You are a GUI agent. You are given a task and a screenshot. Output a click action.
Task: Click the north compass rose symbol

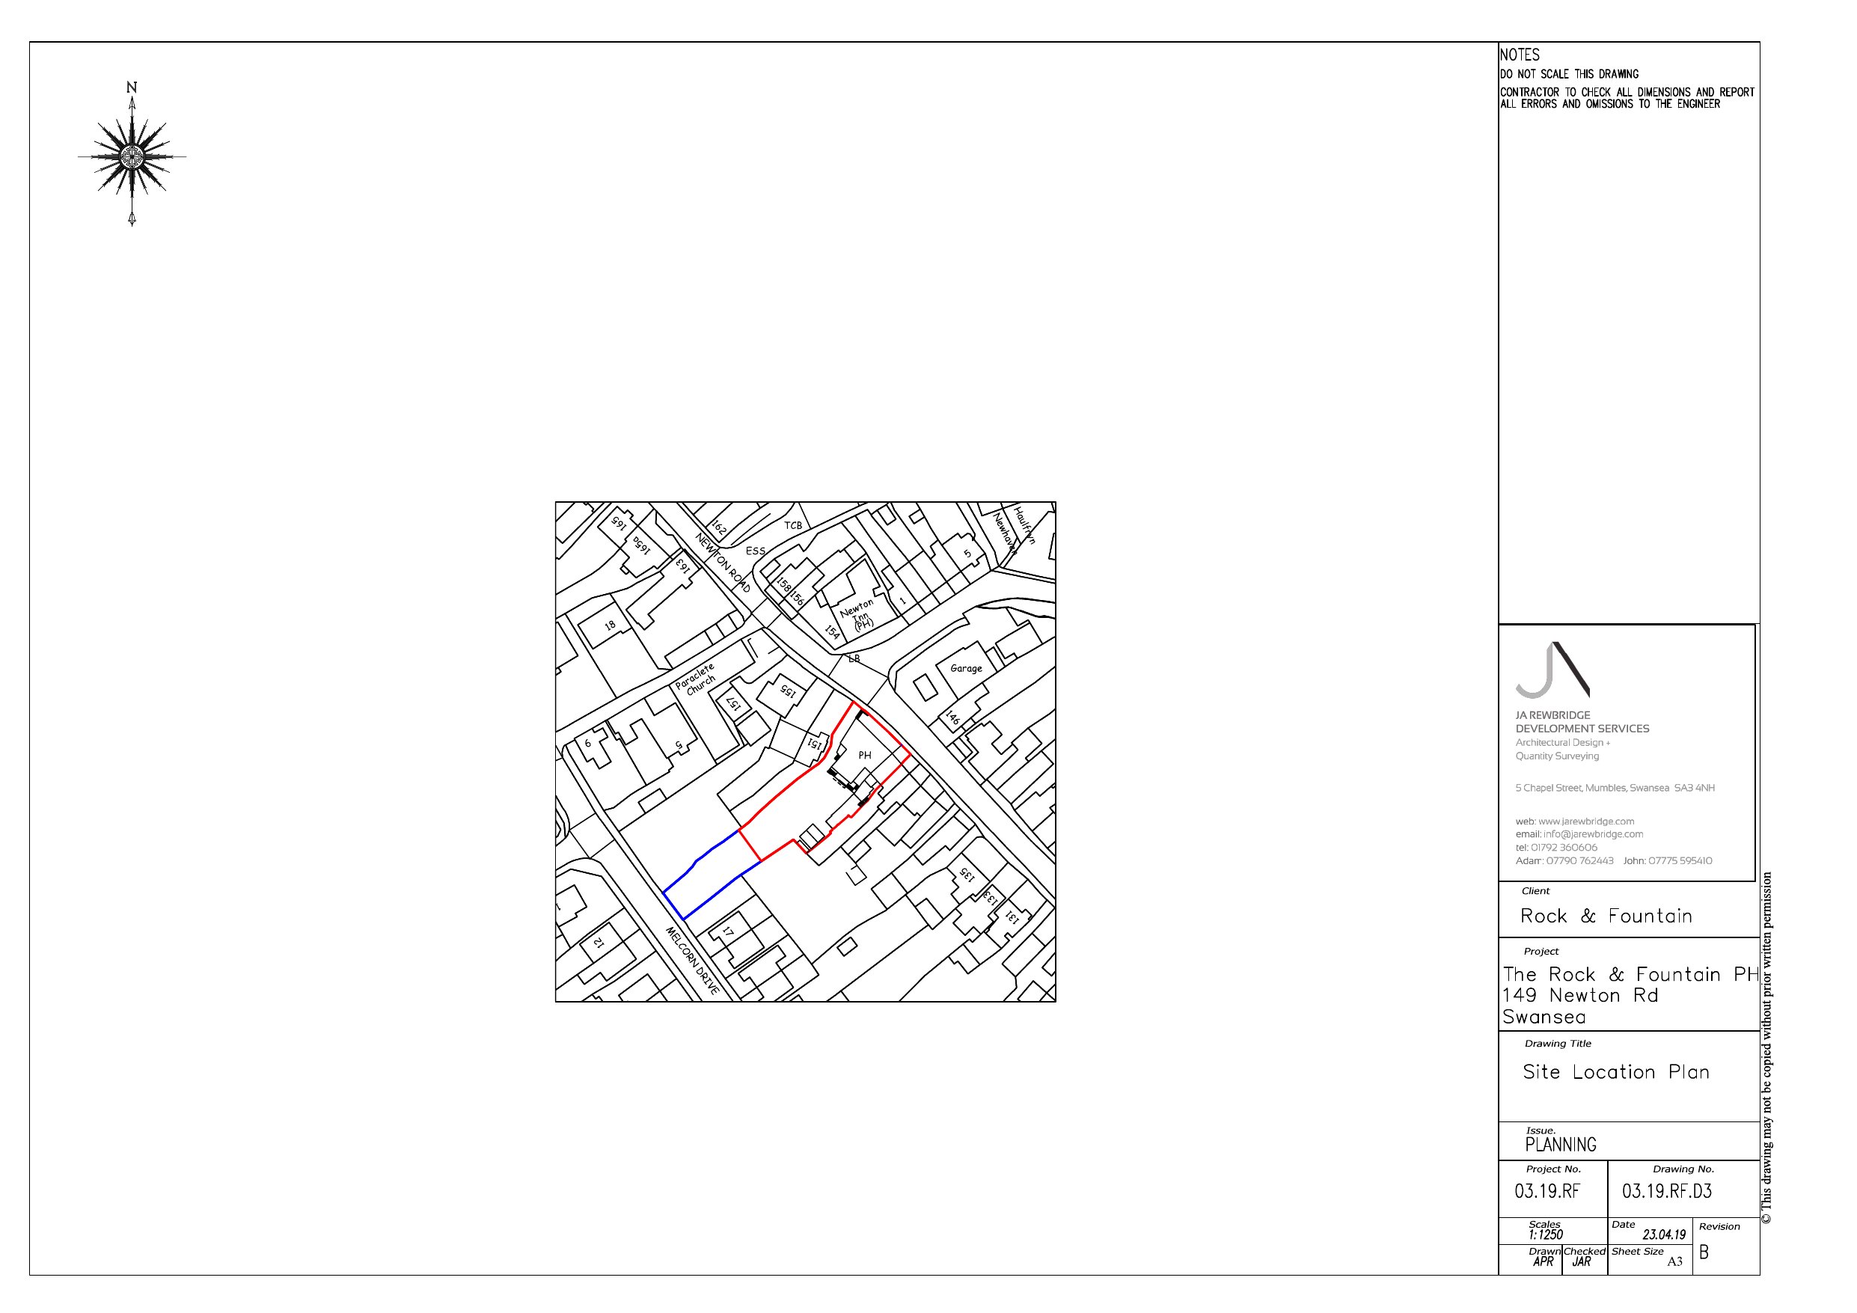pos(132,157)
